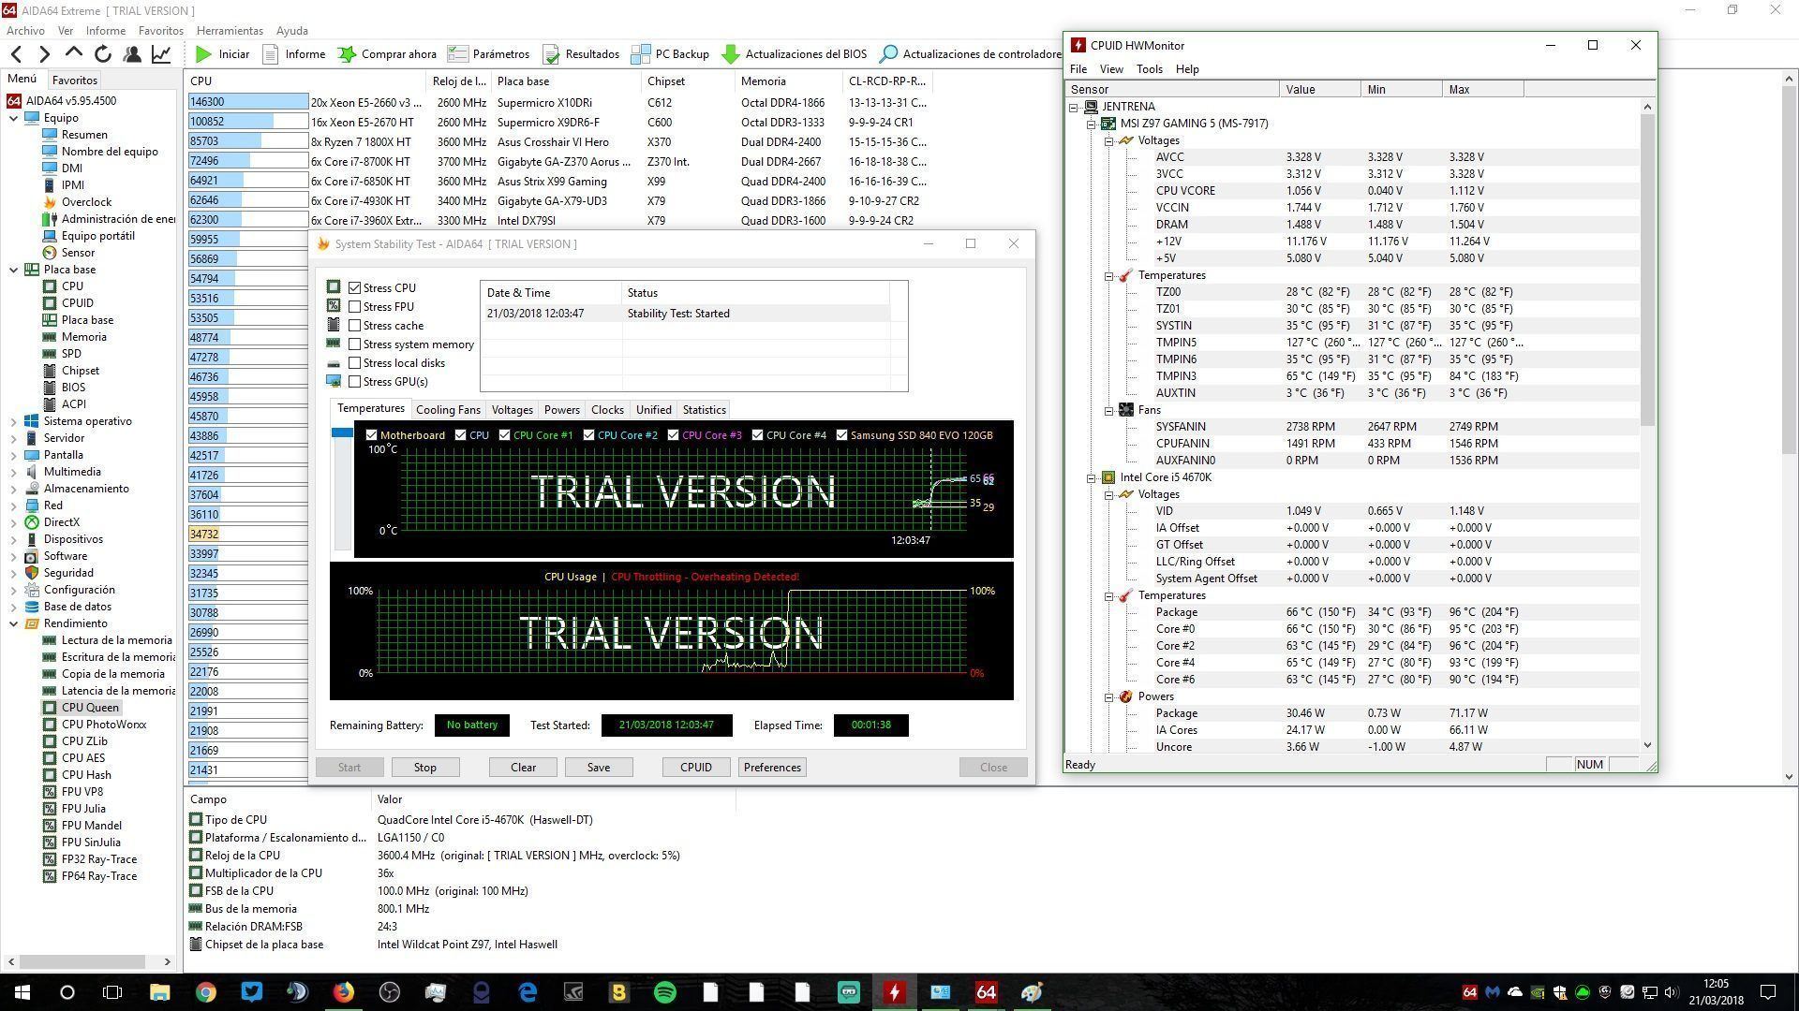Viewport: 1799px width, 1011px height.
Task: Uncheck the Stress CPU checkbox
Action: [355, 288]
